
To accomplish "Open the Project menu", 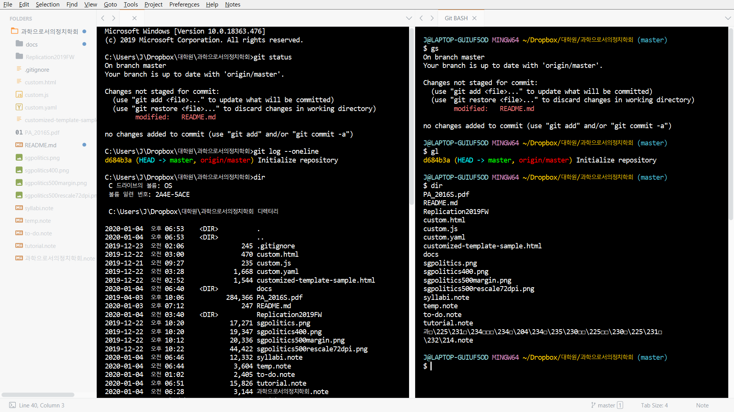I will coord(153,5).
